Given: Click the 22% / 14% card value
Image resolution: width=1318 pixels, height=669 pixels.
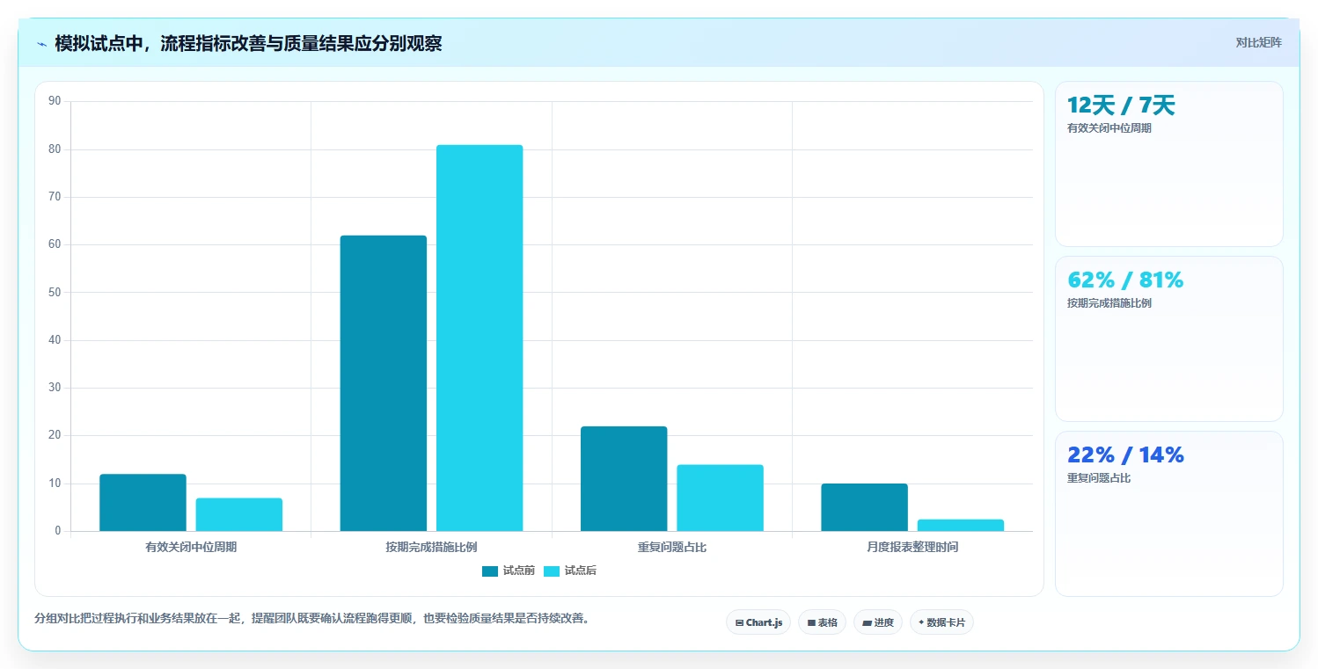Looking at the screenshot, I should [1125, 455].
